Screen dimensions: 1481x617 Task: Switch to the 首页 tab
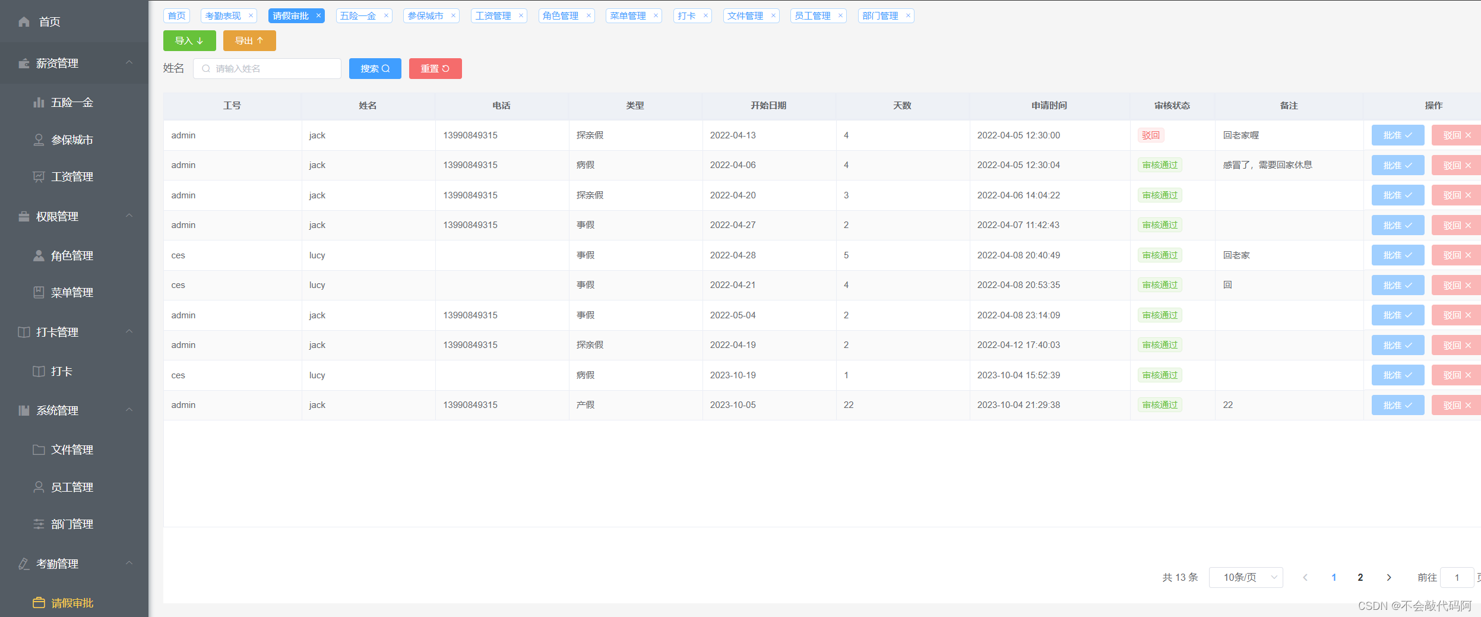tap(176, 16)
